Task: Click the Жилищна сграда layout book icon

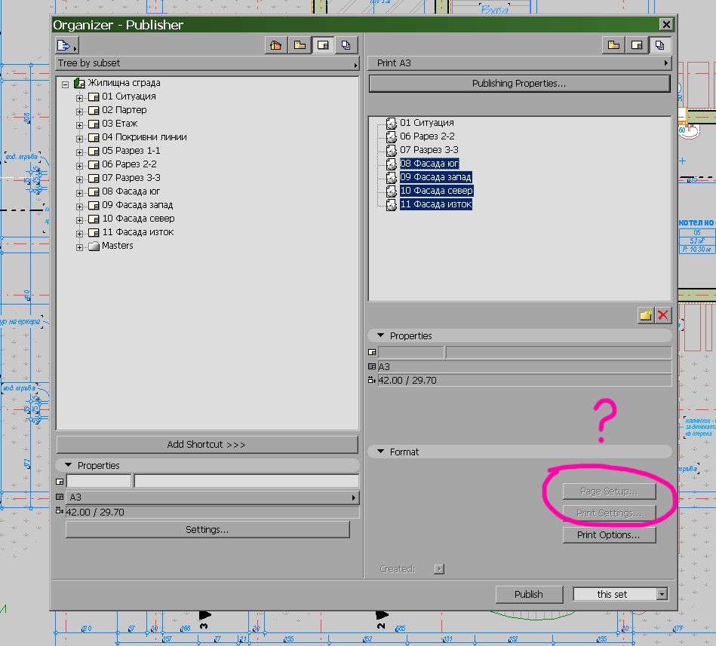Action: tap(79, 83)
